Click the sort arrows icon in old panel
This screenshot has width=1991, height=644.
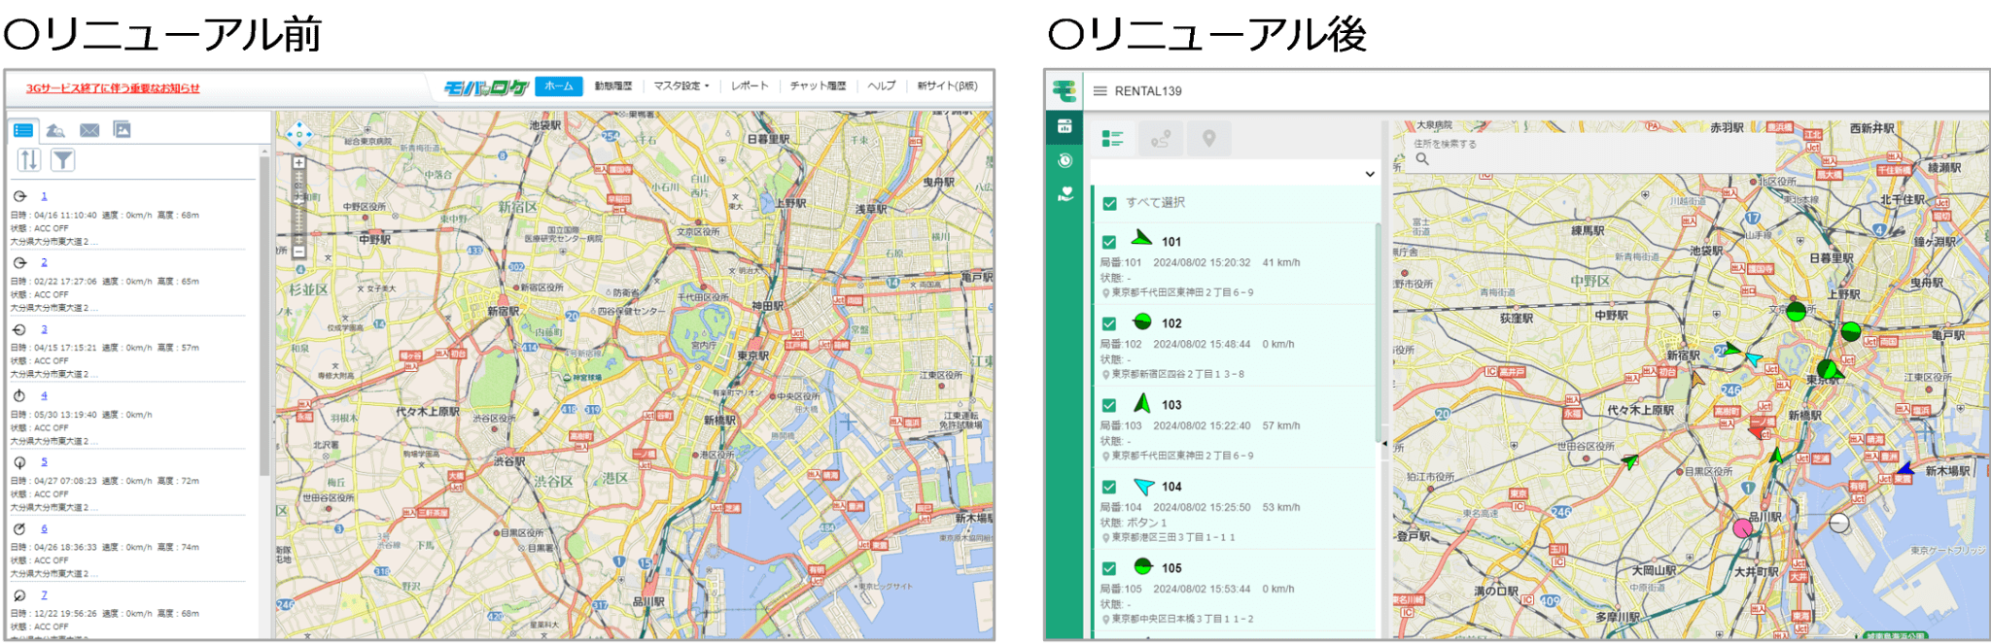click(29, 160)
